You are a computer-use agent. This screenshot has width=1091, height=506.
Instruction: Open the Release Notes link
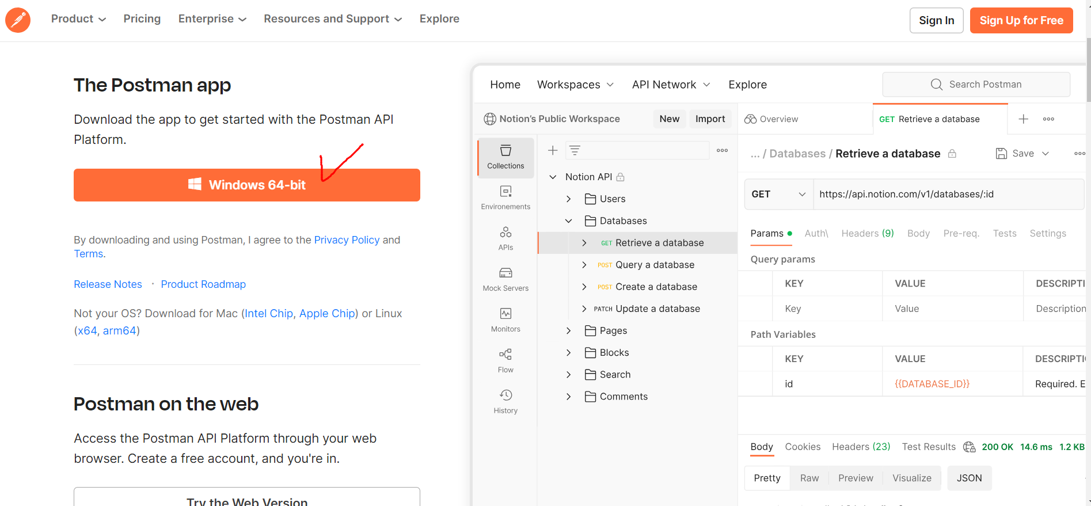[x=108, y=284]
